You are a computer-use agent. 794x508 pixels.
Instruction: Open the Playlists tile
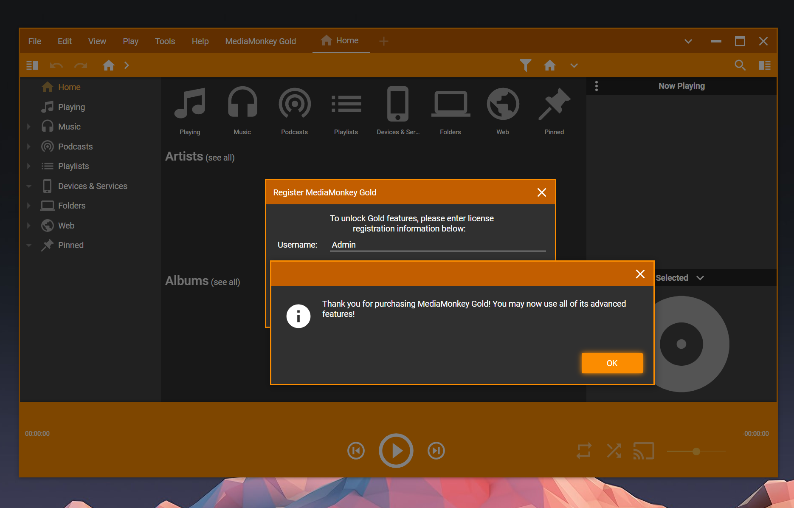tap(346, 111)
